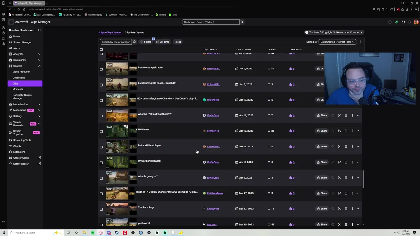Screen dimensions: 420x236
Task: Expand the MONKAW clip row details
Action: click(358, 131)
